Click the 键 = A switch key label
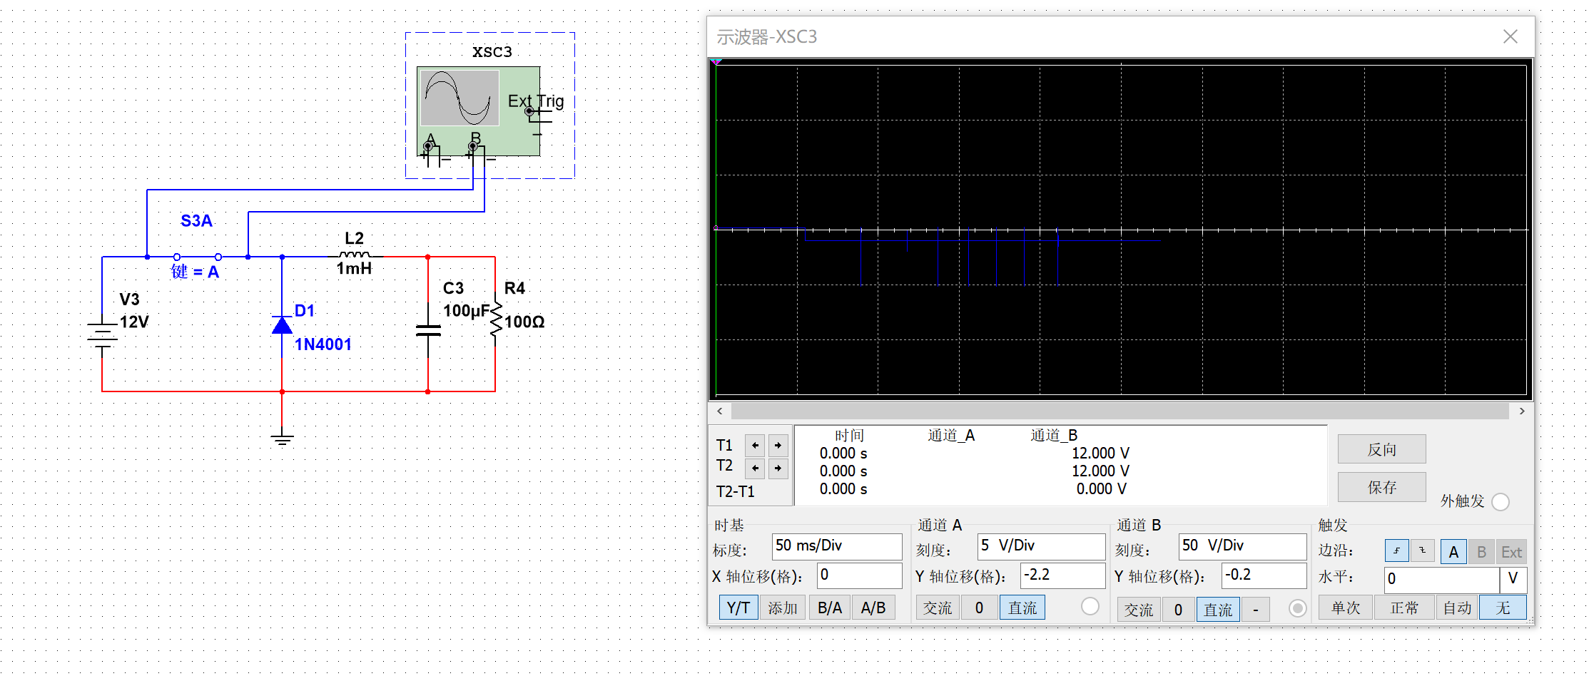This screenshot has height=676, width=1594. (195, 272)
